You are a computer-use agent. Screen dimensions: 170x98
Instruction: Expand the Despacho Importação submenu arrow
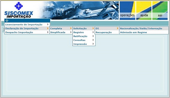[48, 32]
